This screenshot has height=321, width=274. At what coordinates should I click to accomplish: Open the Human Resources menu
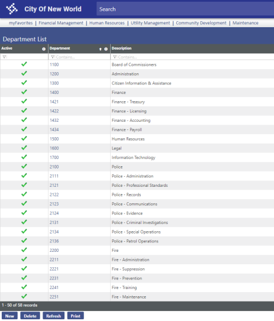(107, 23)
